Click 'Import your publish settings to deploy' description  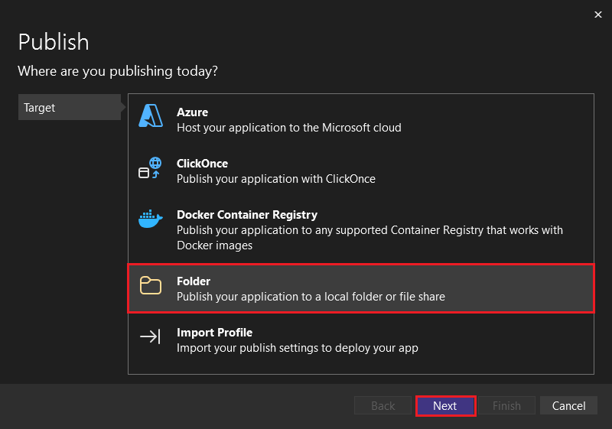(x=298, y=347)
